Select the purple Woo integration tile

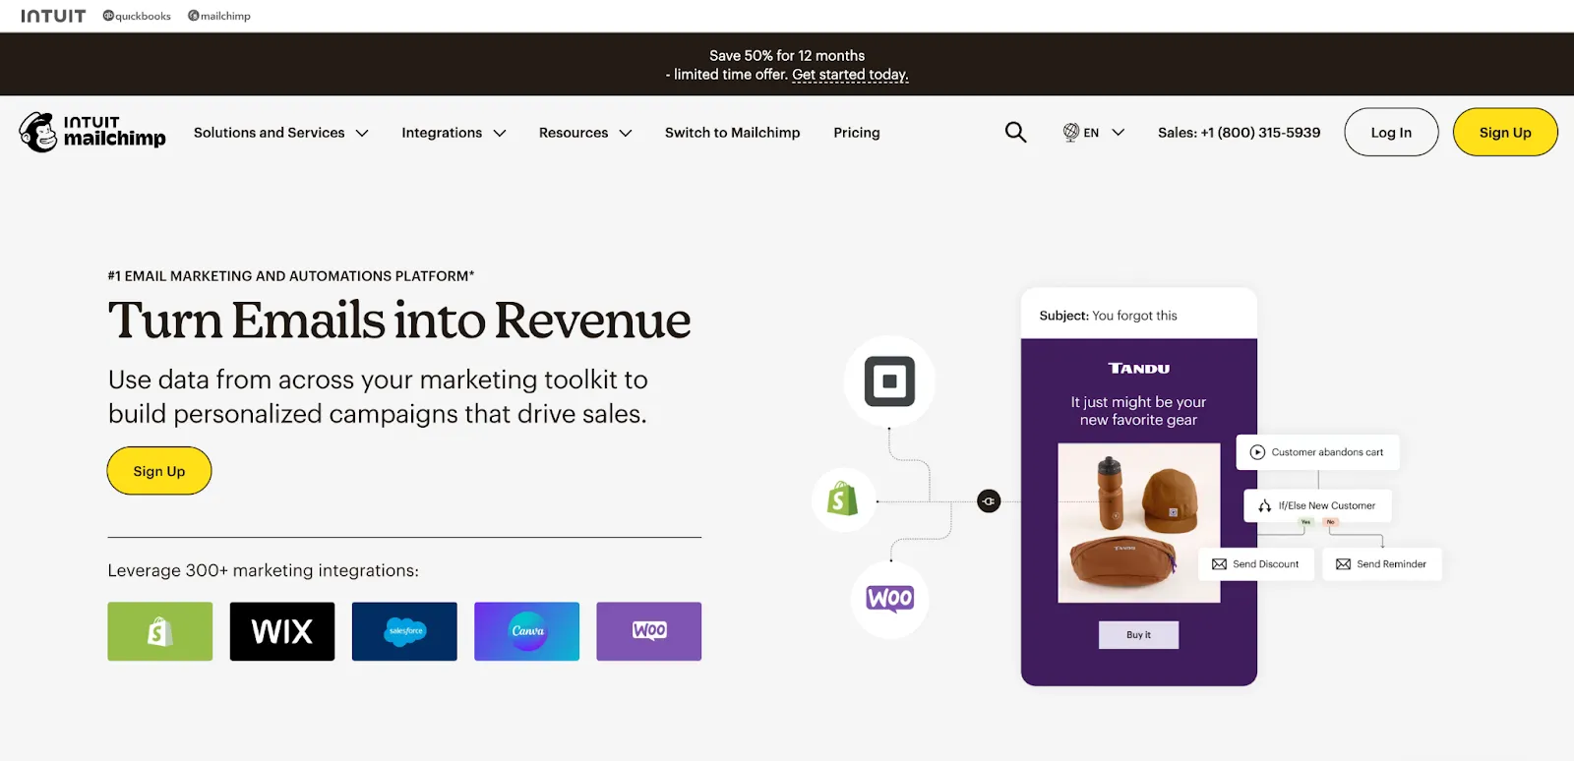click(x=649, y=631)
